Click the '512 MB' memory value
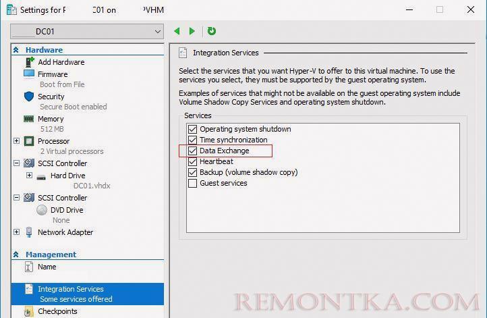The width and height of the screenshot is (487, 318). [52, 129]
